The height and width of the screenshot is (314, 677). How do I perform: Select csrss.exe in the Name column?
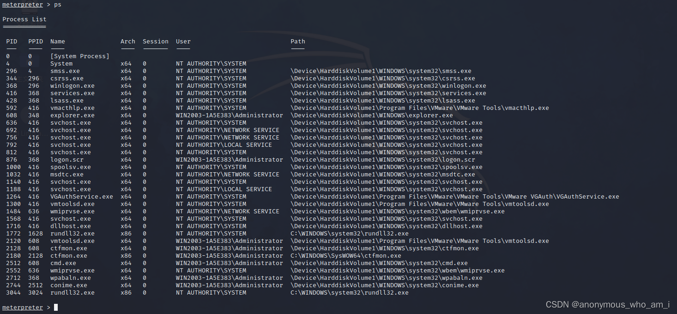pyautogui.click(x=67, y=78)
